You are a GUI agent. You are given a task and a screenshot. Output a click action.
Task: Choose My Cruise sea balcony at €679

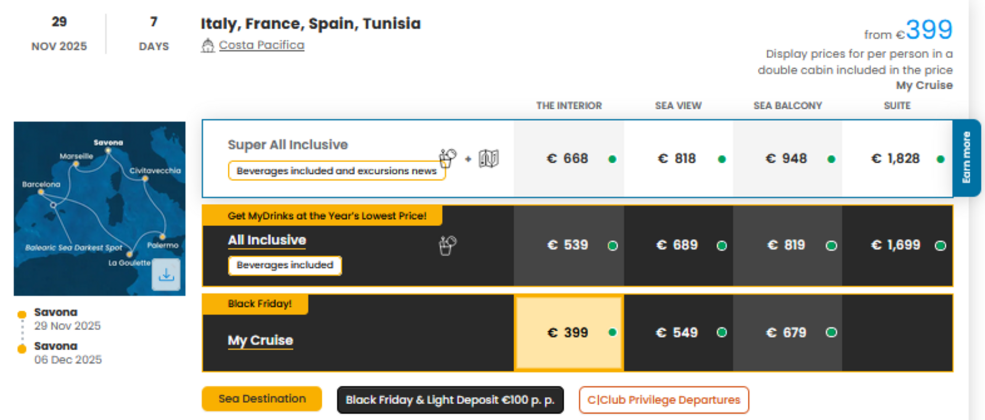[787, 333]
